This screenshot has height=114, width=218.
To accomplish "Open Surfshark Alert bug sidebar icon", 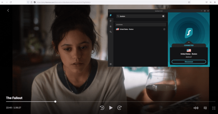I will (111, 26).
